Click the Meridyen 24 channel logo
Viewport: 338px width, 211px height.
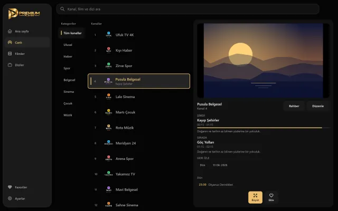(109, 143)
